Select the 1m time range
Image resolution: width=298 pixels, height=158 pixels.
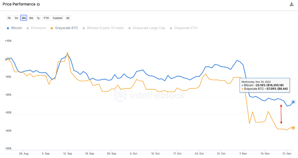[x=16, y=18]
